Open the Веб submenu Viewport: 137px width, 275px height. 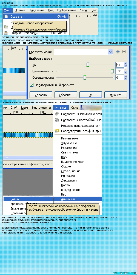click(64, 194)
